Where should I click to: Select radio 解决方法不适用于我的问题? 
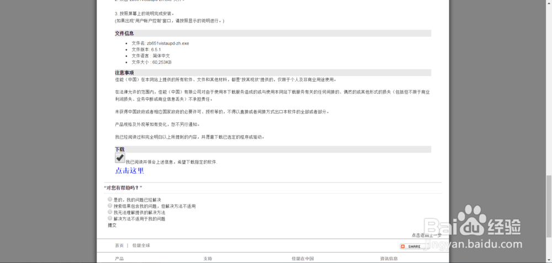(110, 218)
